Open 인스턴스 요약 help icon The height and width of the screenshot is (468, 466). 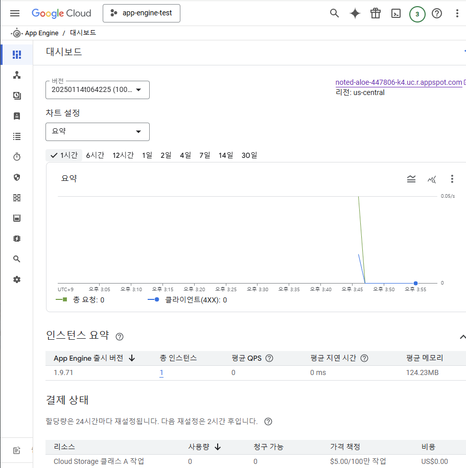120,337
